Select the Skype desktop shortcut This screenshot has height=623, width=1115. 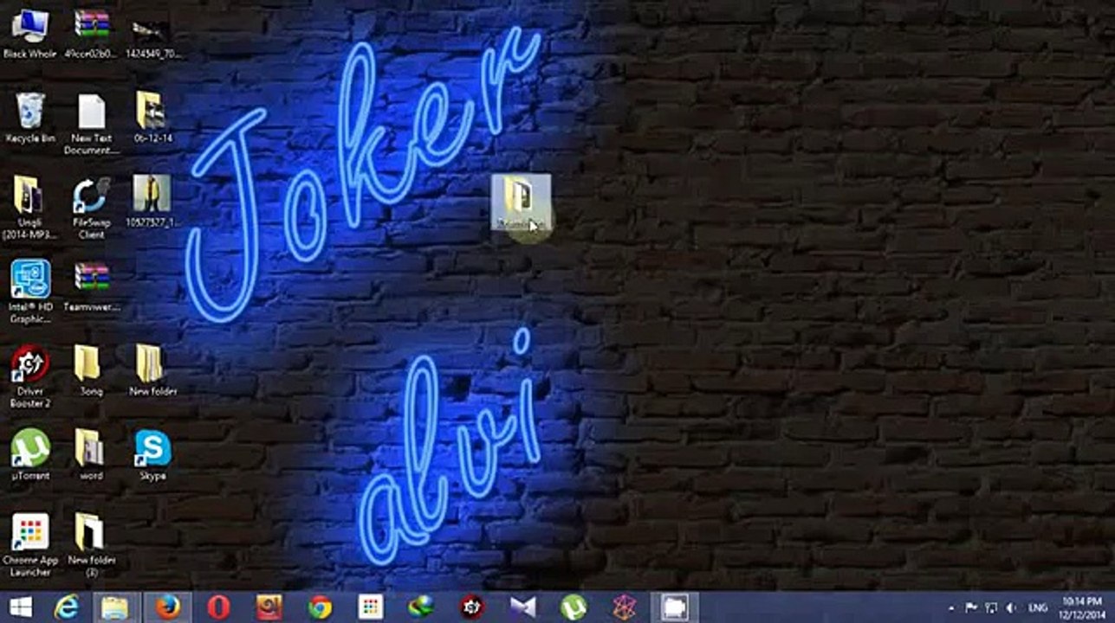(x=152, y=455)
